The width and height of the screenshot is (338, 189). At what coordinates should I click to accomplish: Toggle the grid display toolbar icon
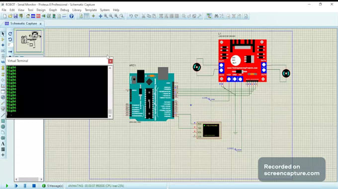[x=86, y=16]
